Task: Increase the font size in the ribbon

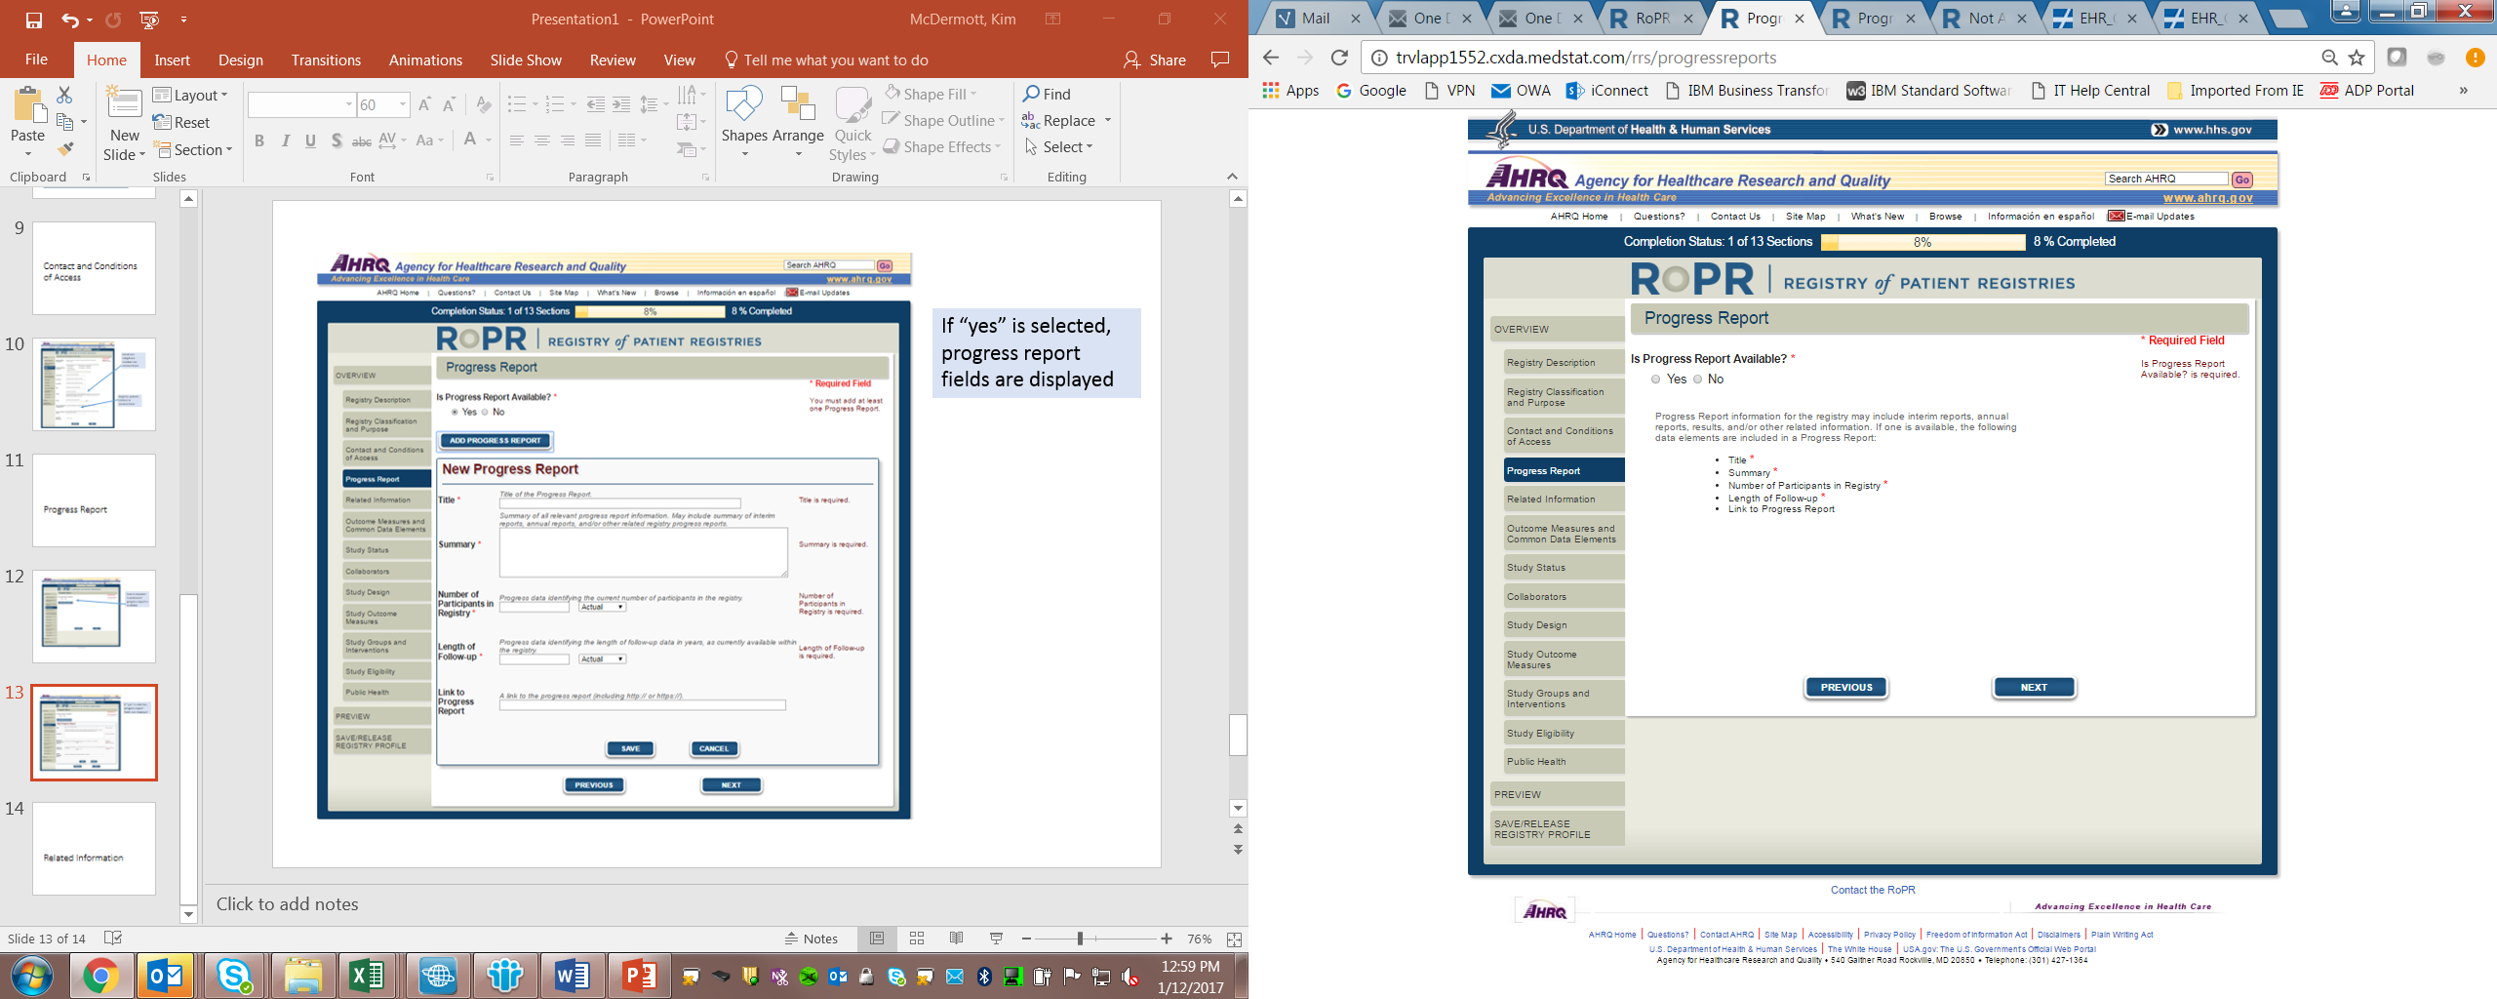Action: (x=424, y=104)
